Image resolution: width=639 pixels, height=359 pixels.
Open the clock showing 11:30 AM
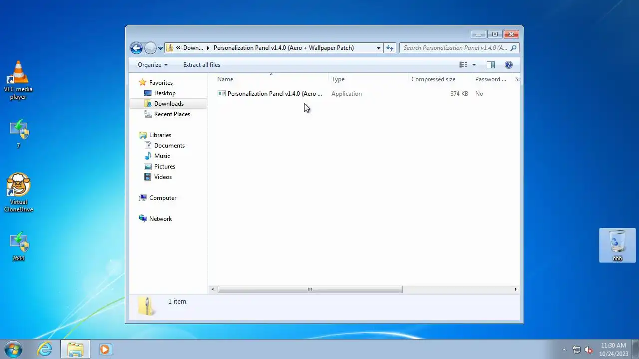613,349
